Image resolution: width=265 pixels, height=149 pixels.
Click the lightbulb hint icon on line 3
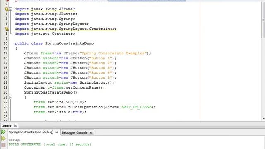coord(7,9)
